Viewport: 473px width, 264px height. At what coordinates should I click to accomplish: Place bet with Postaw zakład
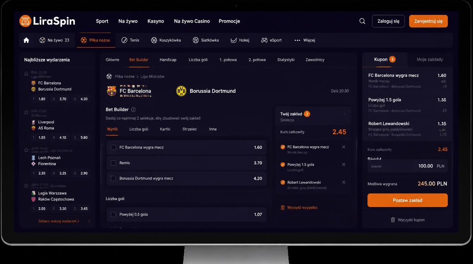click(x=407, y=200)
